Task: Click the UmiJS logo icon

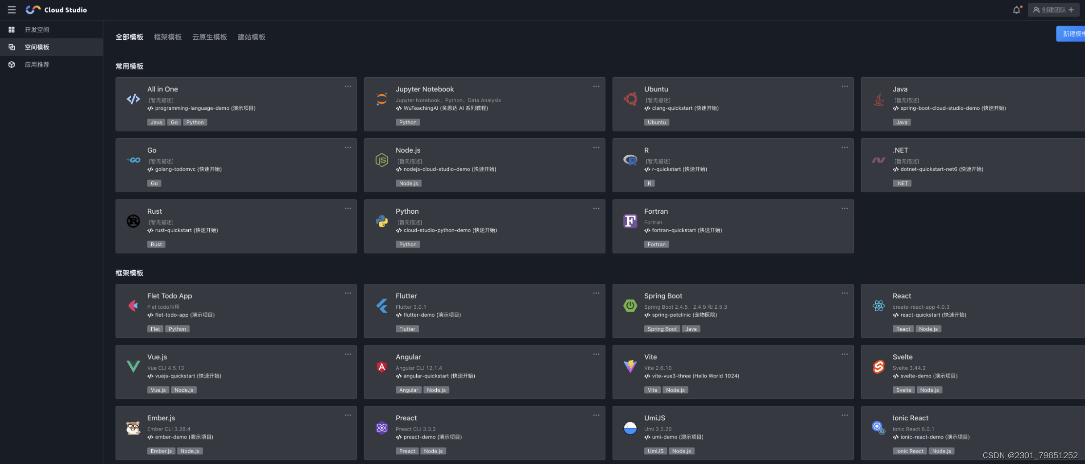Action: [x=630, y=428]
